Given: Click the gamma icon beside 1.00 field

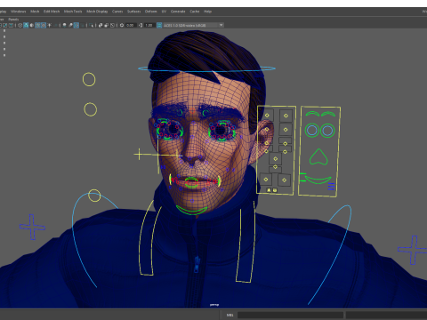Looking at the screenshot, I should [141, 26].
